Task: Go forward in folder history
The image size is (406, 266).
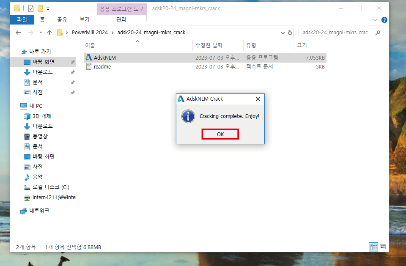Action: coord(30,33)
